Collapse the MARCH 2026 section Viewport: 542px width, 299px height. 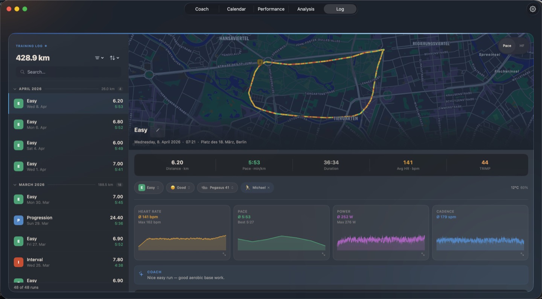(15, 185)
